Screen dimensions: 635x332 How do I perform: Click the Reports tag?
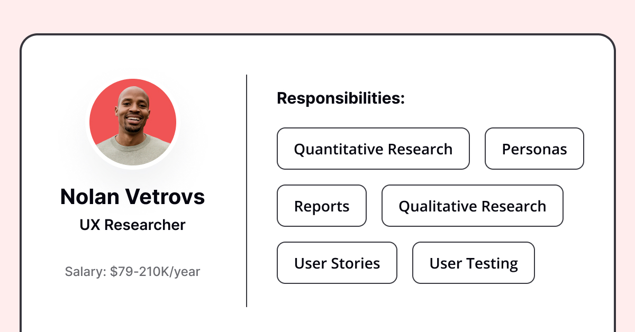click(x=322, y=206)
